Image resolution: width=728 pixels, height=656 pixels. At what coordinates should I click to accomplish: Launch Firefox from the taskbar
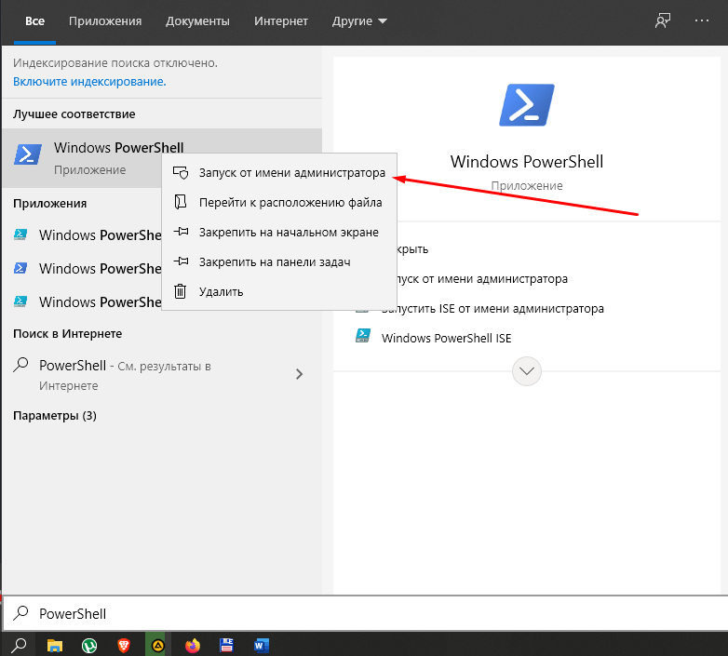(192, 646)
